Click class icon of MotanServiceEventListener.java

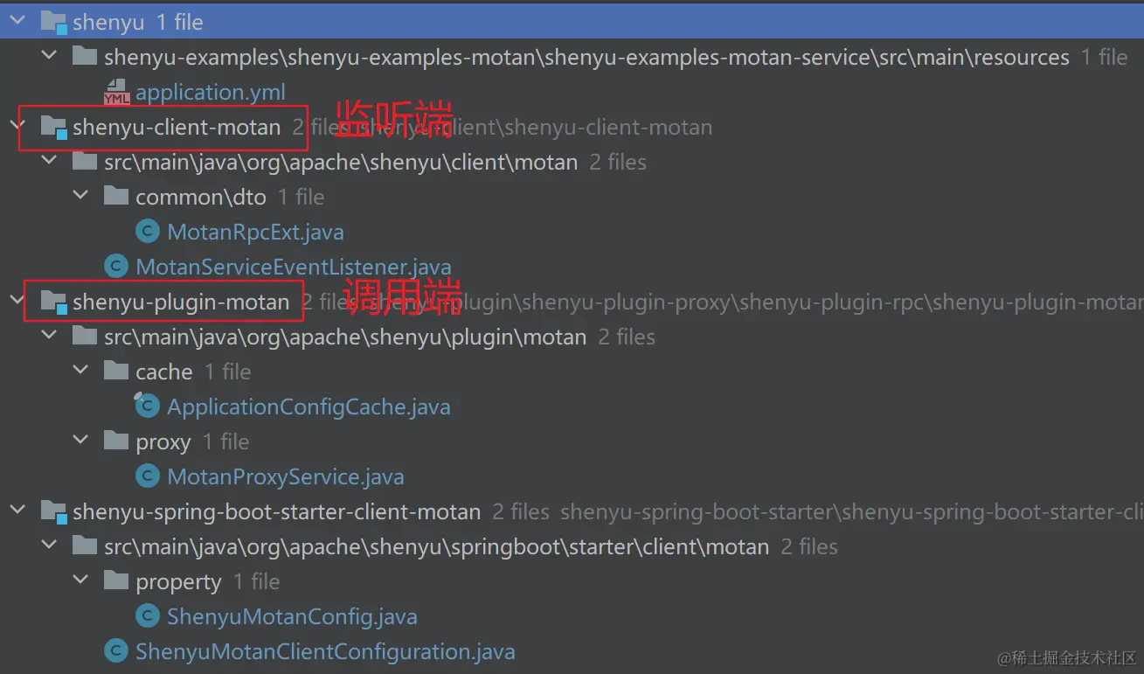point(116,267)
